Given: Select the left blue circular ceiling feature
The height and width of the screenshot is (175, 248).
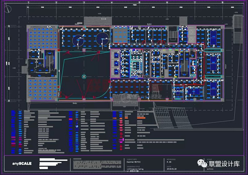Looking at the screenshot, I should point(77,40).
